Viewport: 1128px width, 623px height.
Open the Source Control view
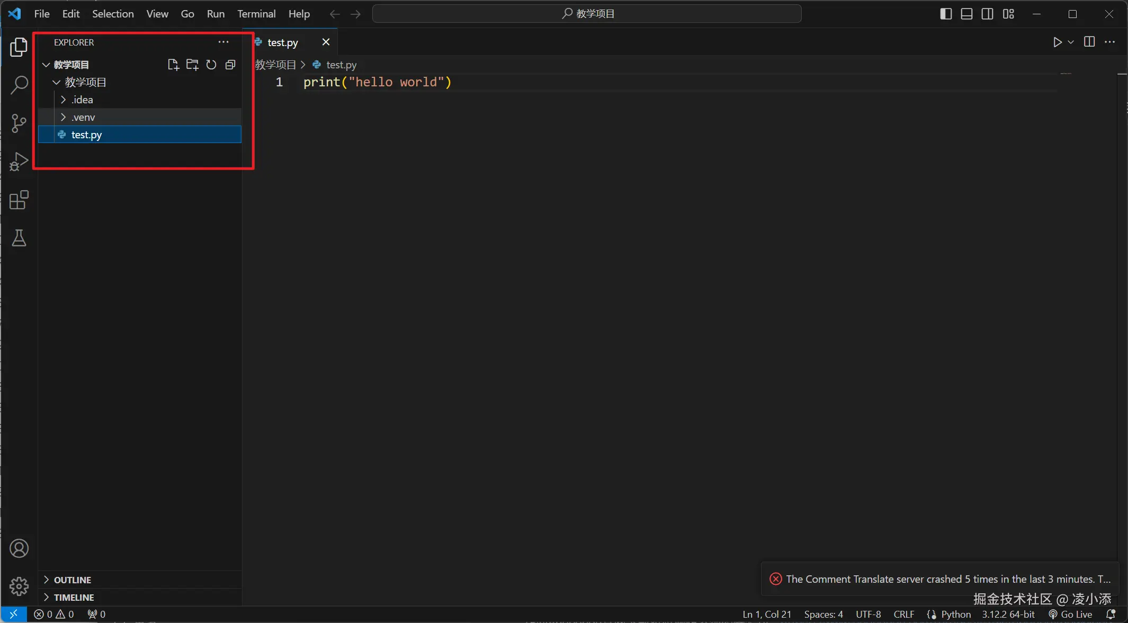[19, 123]
